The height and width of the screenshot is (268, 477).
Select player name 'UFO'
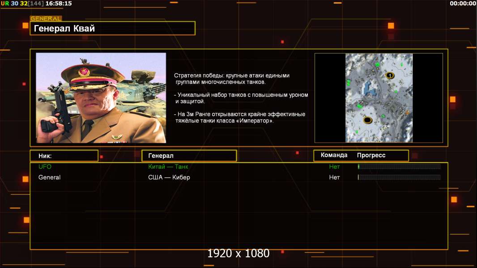coord(45,167)
